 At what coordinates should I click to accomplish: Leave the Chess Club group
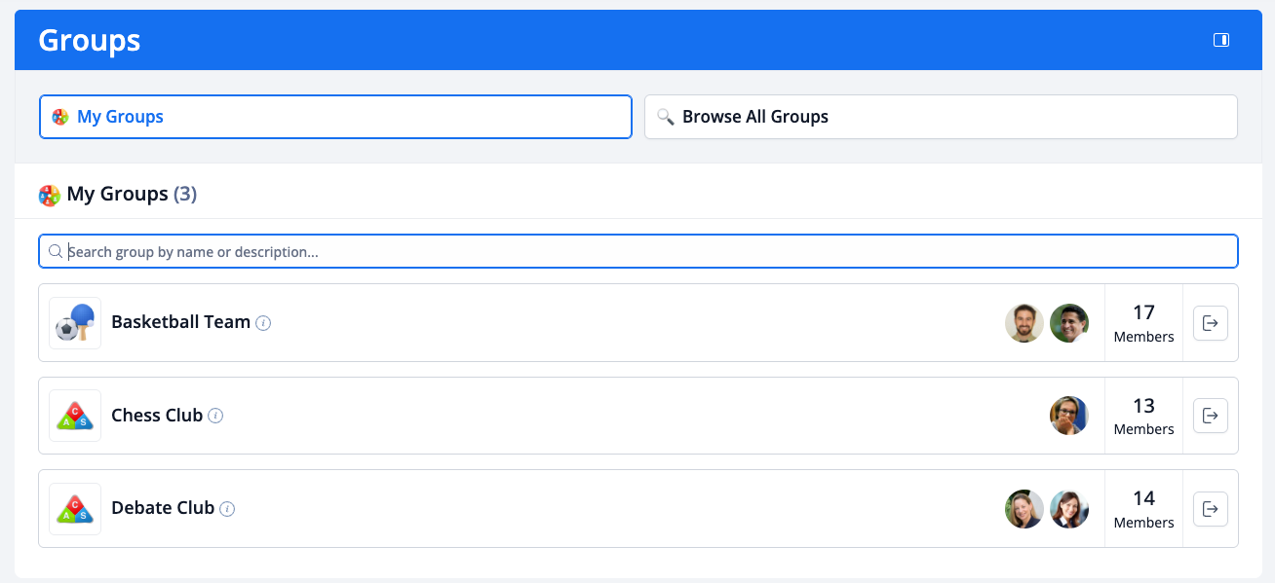coord(1210,416)
